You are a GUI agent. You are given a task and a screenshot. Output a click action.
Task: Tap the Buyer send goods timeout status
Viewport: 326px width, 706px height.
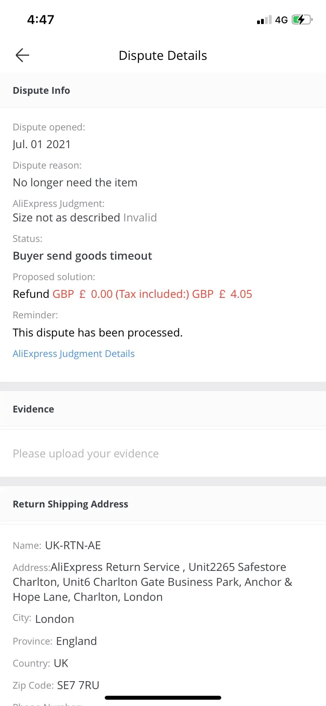[x=82, y=256]
